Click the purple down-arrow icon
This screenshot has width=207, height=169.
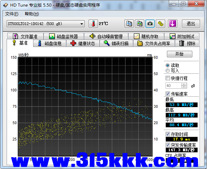pyautogui.click(x=172, y=24)
